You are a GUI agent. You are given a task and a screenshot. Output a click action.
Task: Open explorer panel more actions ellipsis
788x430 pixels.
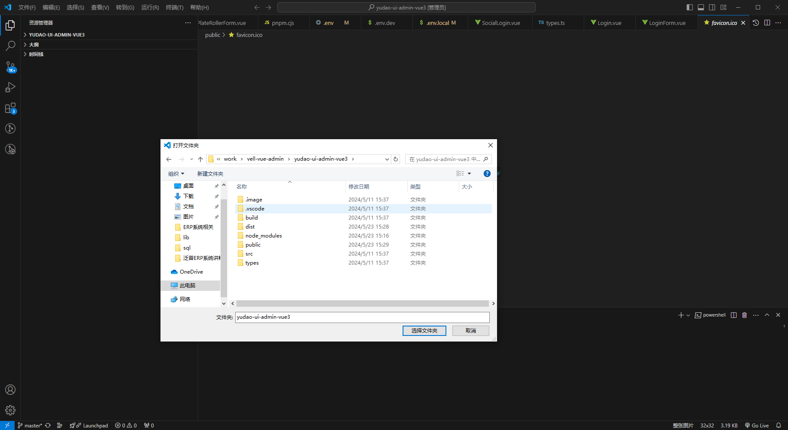tap(188, 23)
